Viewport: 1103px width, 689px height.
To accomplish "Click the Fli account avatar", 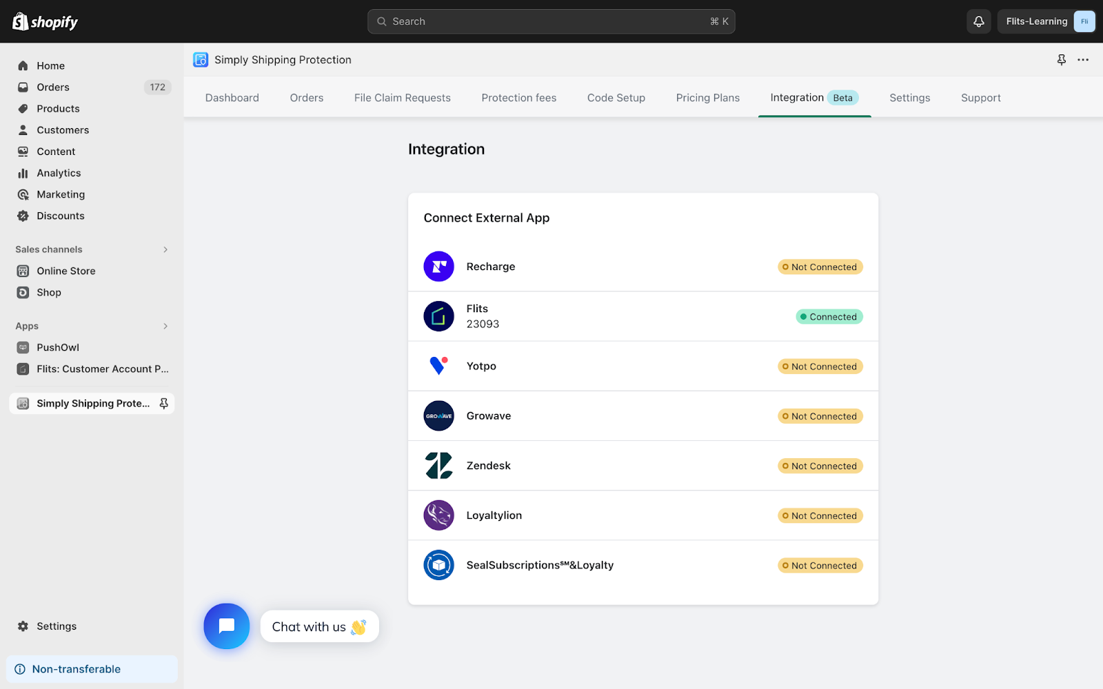I will point(1084,21).
